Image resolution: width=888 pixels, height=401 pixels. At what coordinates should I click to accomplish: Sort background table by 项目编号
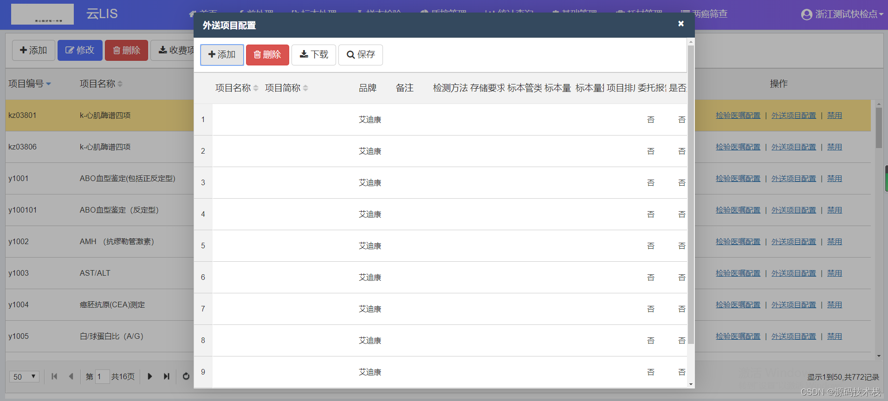(30, 84)
